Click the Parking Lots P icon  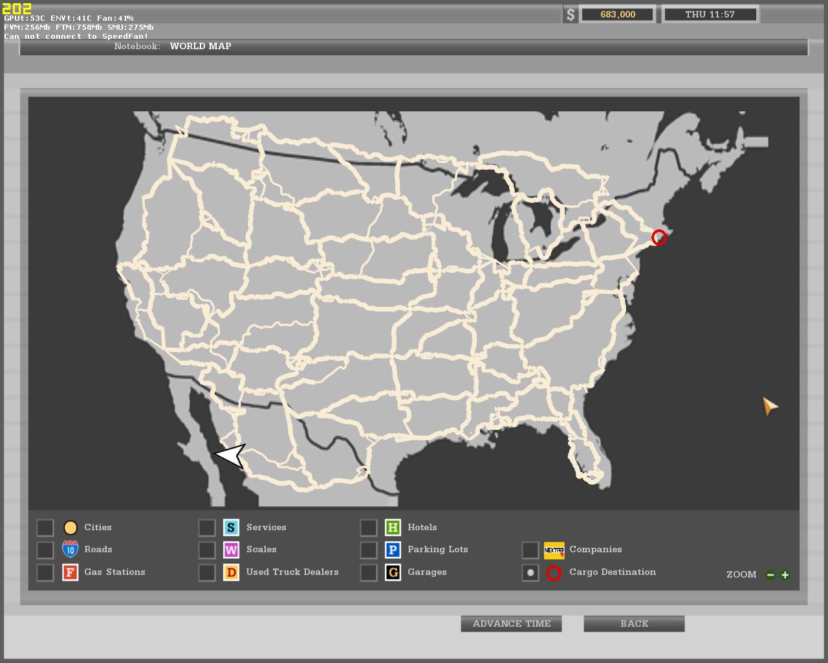coord(393,550)
